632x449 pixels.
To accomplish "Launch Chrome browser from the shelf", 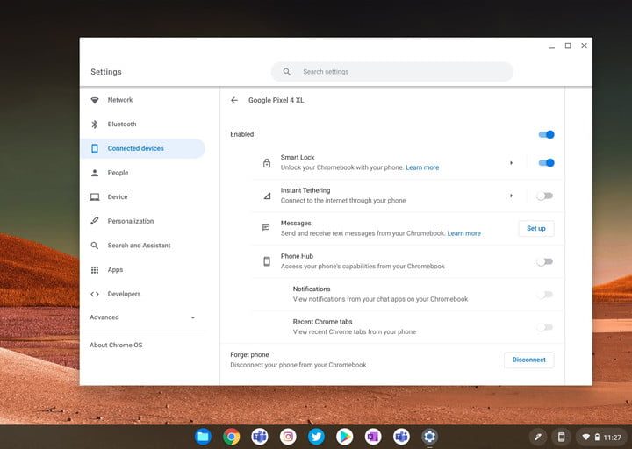I will [232, 437].
